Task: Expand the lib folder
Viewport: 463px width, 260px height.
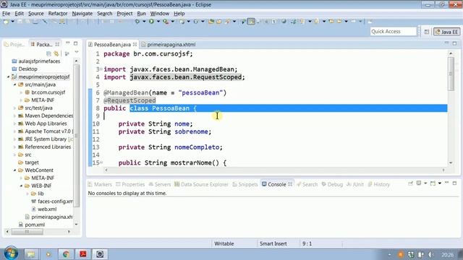Action: coord(27,194)
